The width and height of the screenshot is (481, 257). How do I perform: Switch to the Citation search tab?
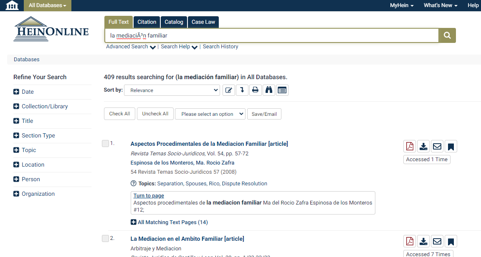coord(147,22)
